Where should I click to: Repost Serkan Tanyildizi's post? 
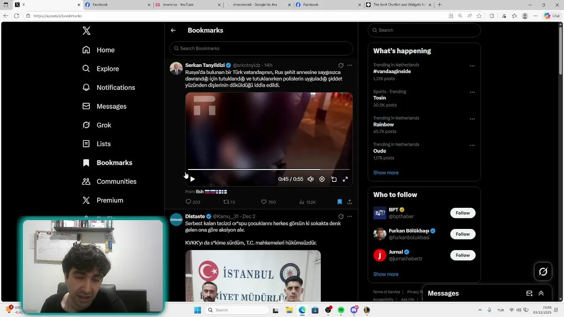[229, 202]
